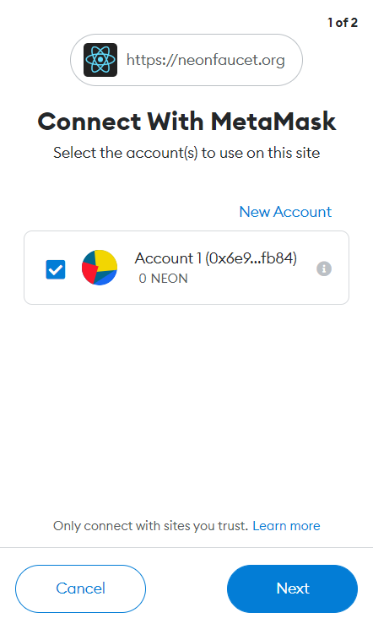Proceed with the Next button

tap(292, 588)
